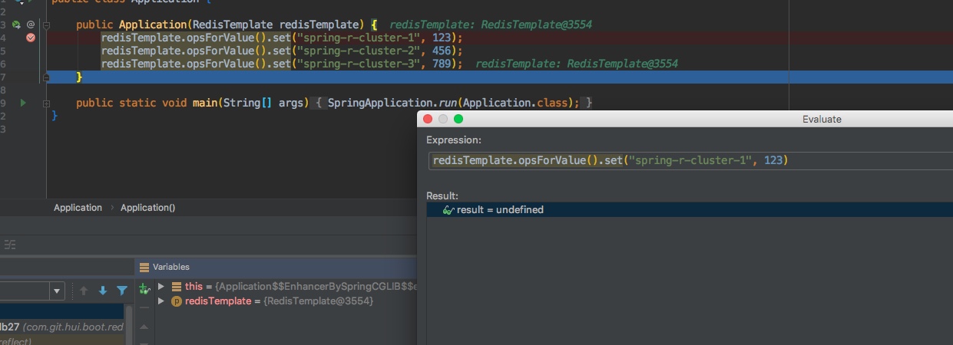
Task: Toggle the breakpoint on line 4
Action: click(x=31, y=38)
